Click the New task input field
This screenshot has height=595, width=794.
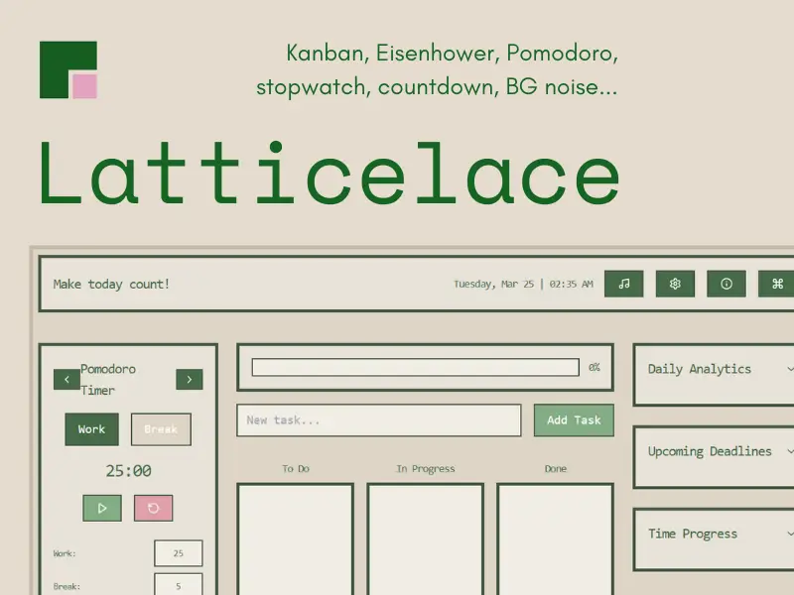[x=380, y=420]
